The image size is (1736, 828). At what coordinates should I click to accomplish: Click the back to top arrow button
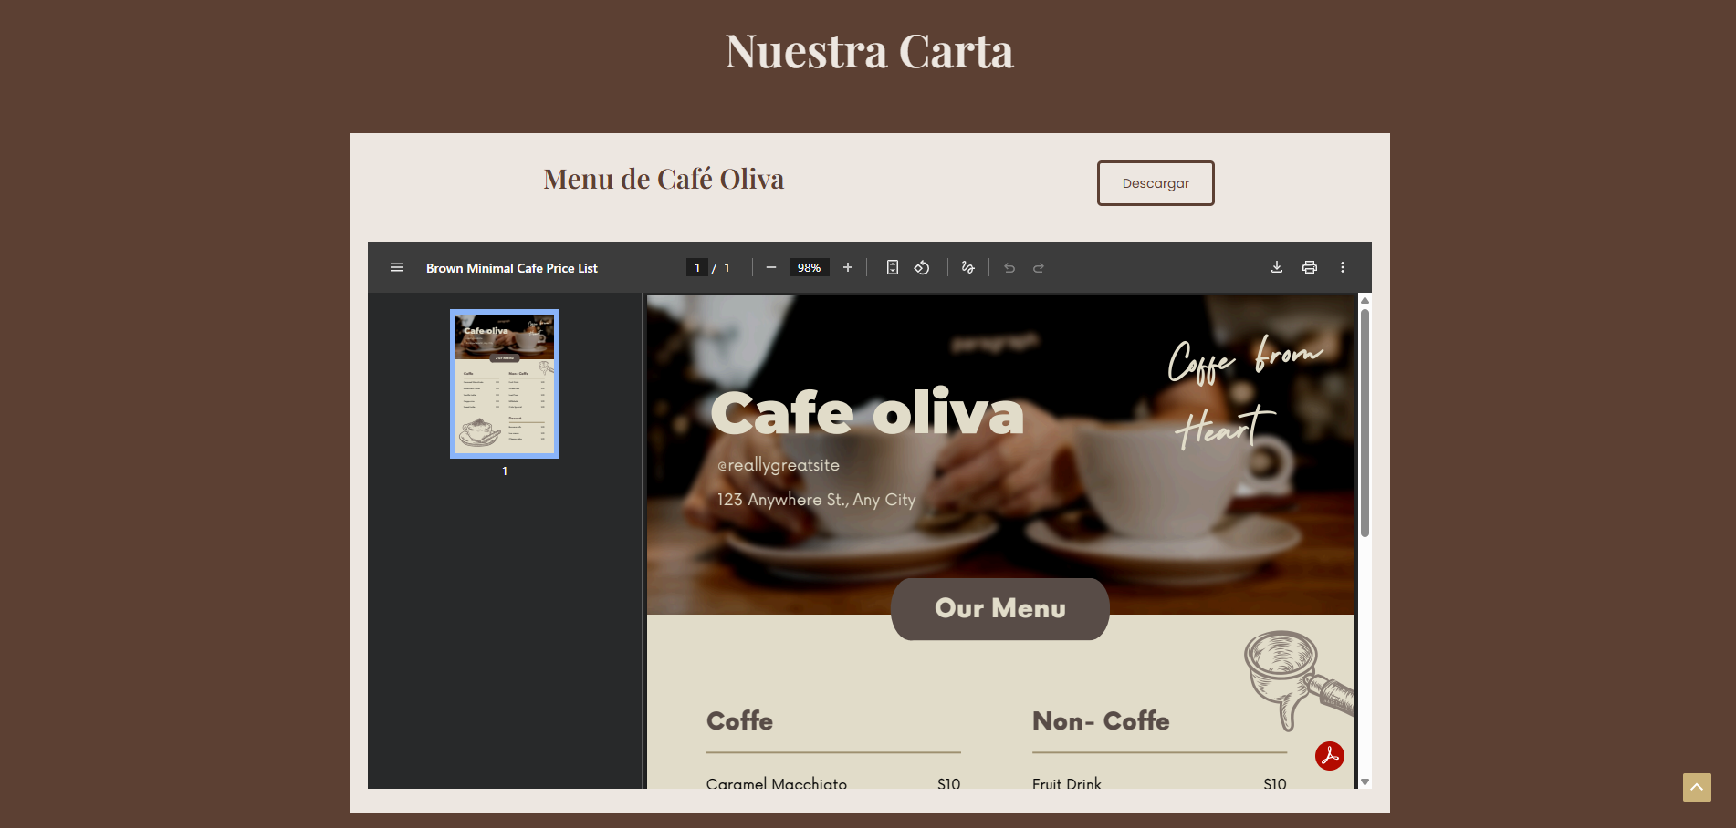pos(1697,787)
